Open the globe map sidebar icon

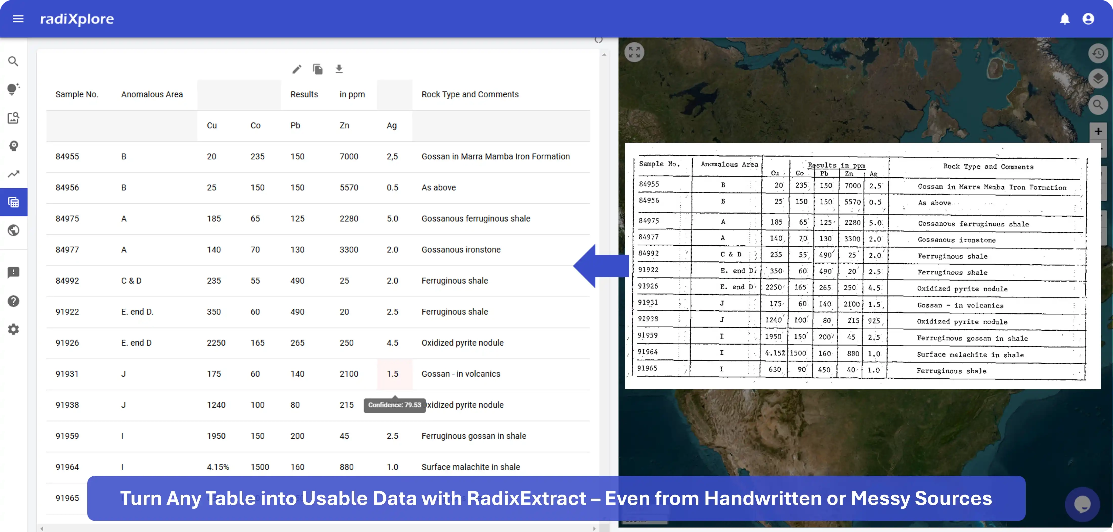tap(13, 230)
